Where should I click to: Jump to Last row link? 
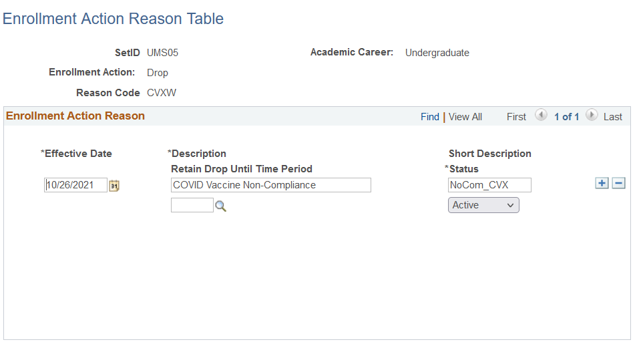pos(613,117)
